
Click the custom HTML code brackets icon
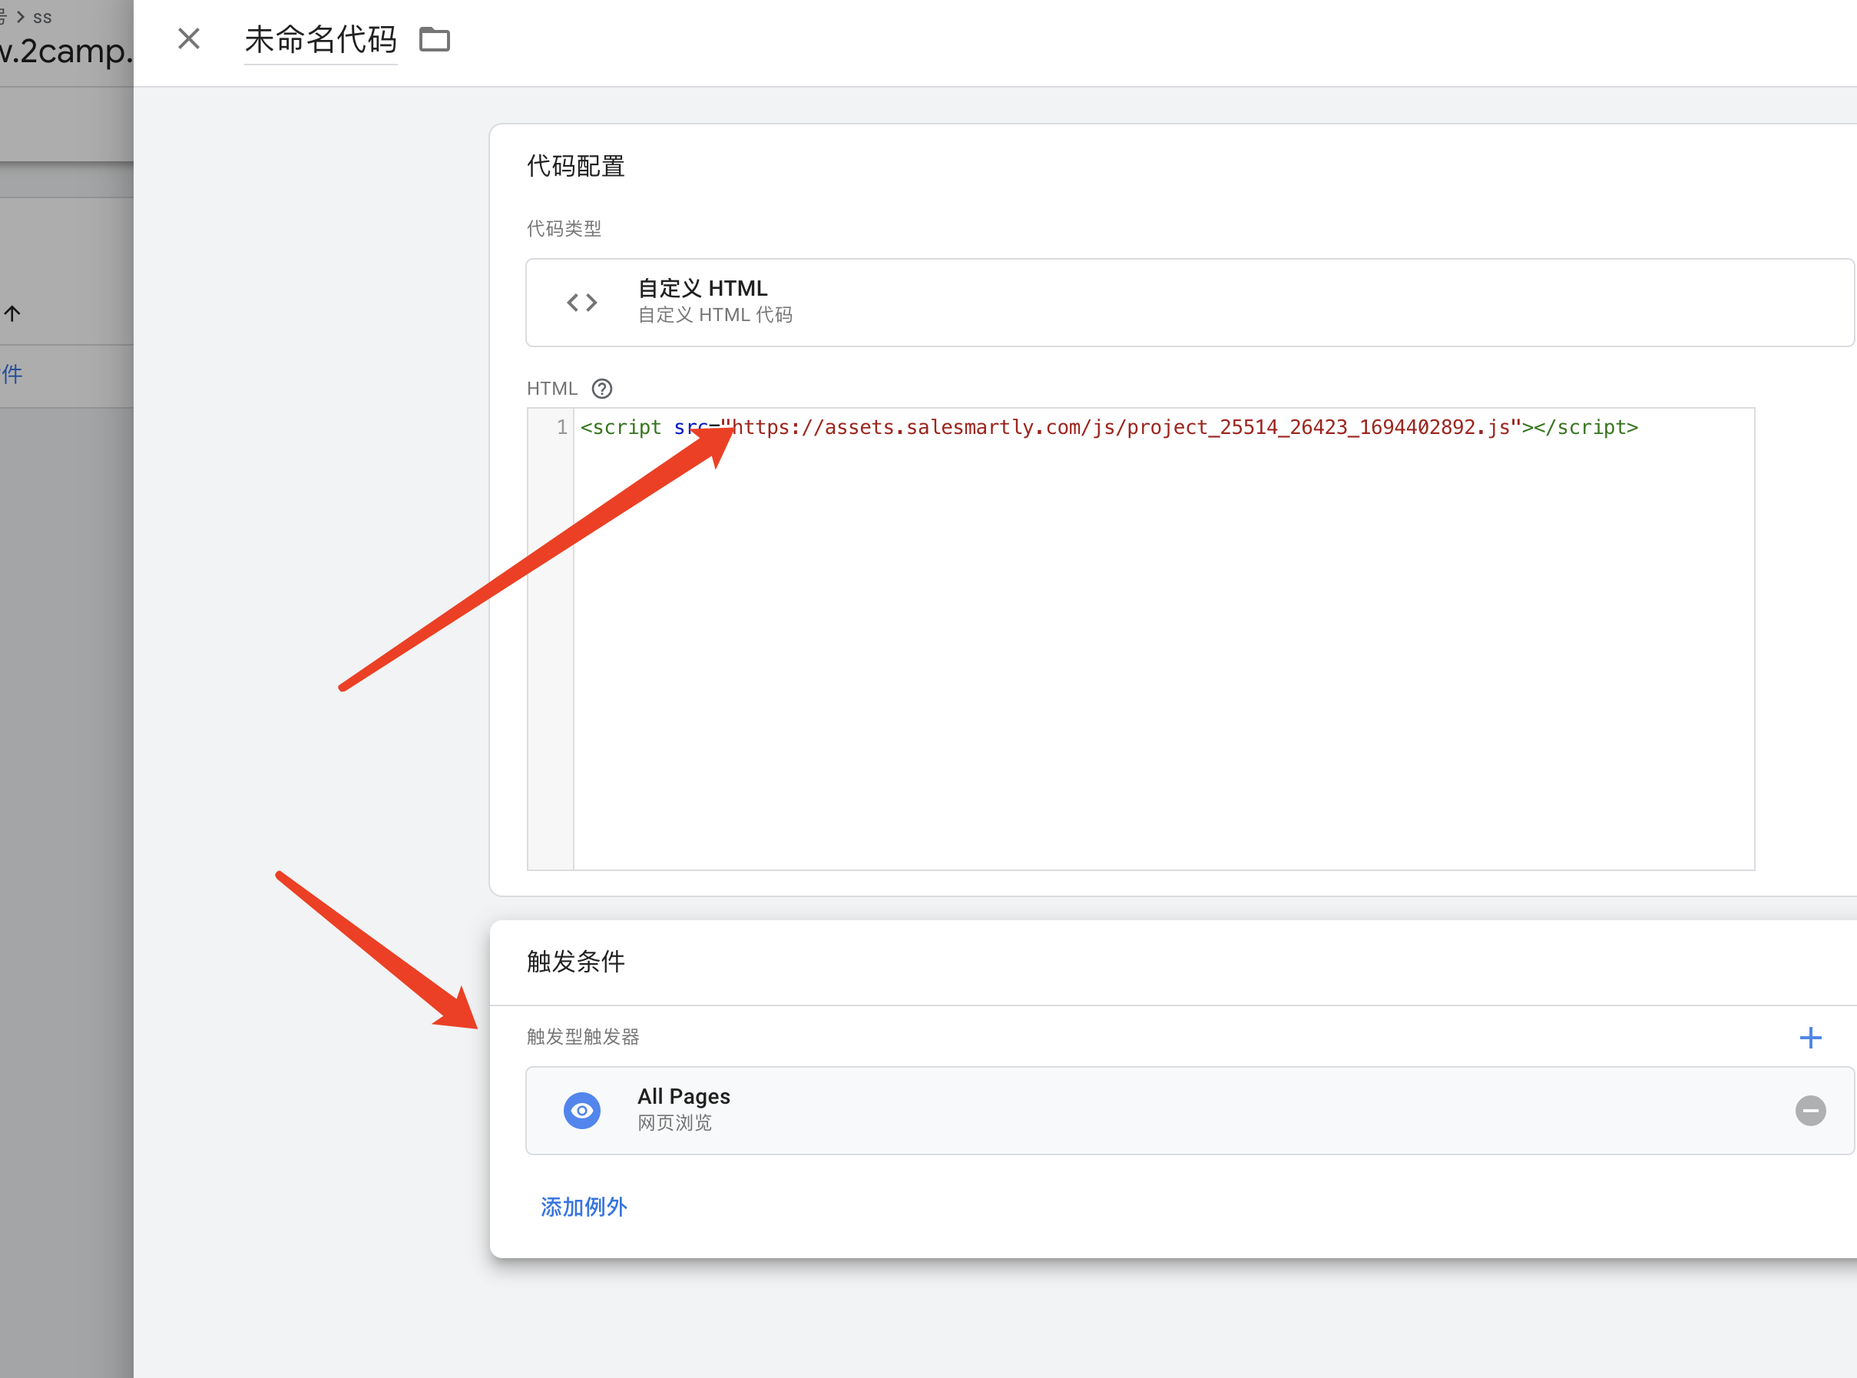(582, 302)
